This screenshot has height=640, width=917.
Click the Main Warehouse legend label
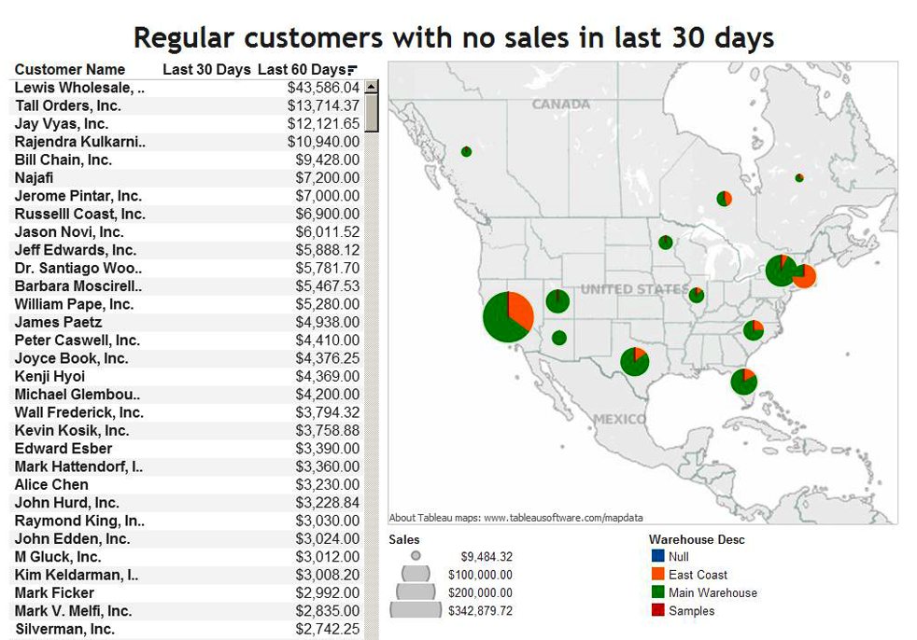[x=712, y=592]
